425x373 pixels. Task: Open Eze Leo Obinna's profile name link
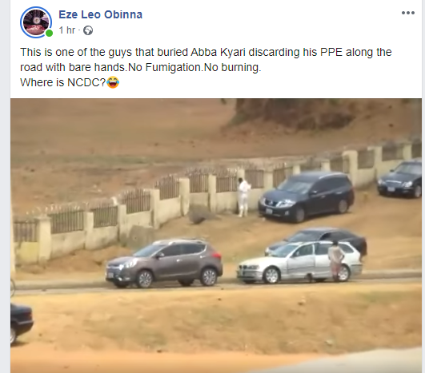pos(100,14)
